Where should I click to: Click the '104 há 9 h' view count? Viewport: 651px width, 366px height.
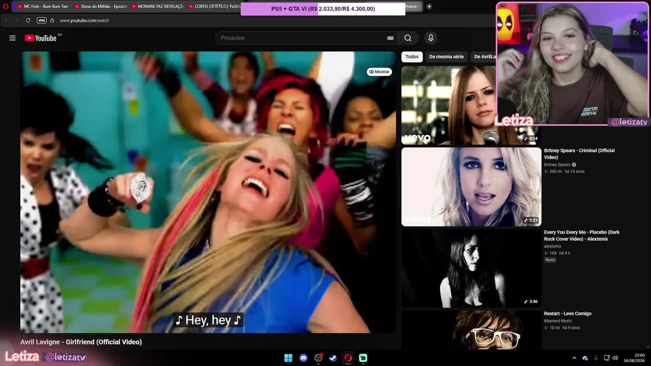coord(557,253)
